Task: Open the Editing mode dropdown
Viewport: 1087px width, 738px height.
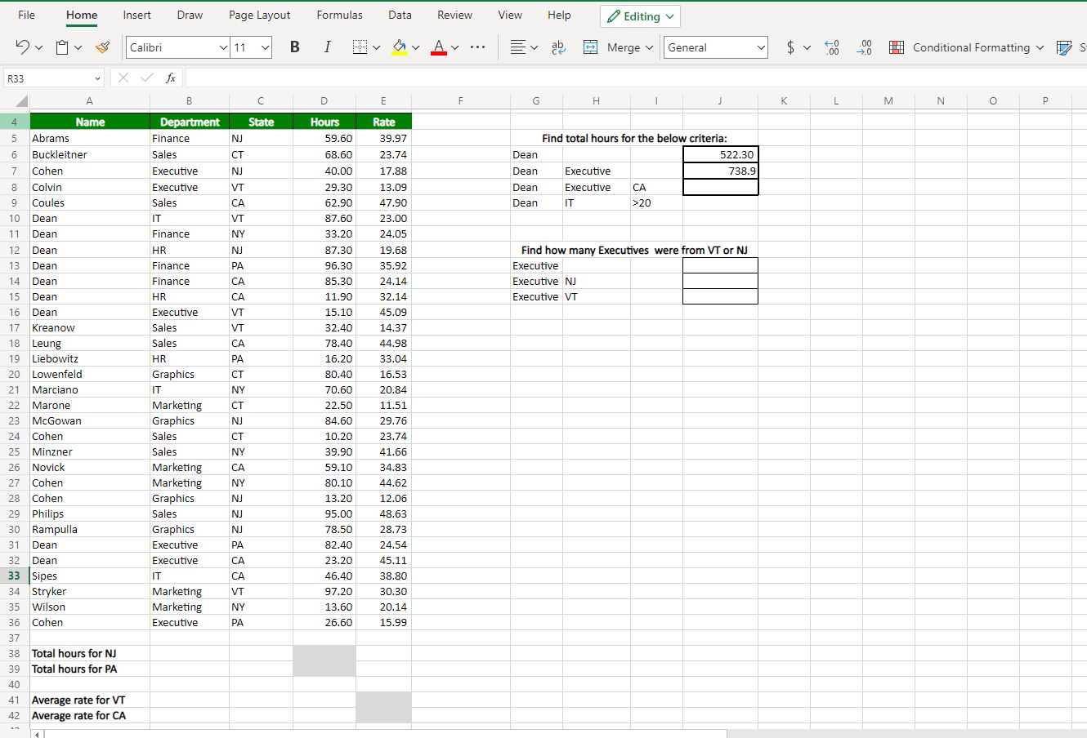Action: point(640,16)
